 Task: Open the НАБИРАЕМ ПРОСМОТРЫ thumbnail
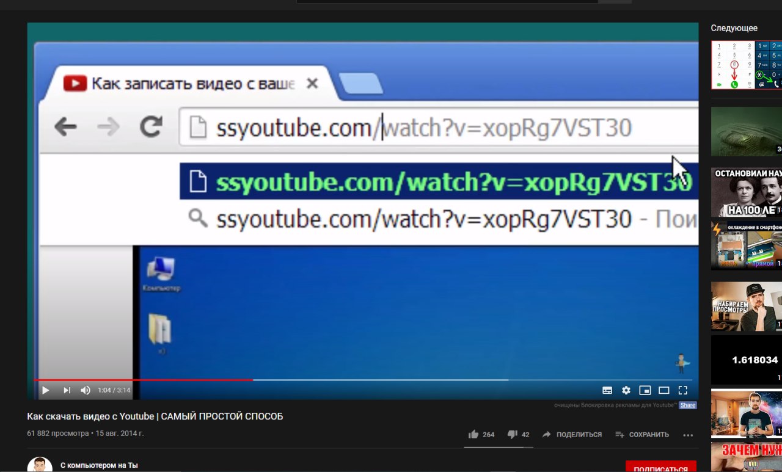[747, 307]
